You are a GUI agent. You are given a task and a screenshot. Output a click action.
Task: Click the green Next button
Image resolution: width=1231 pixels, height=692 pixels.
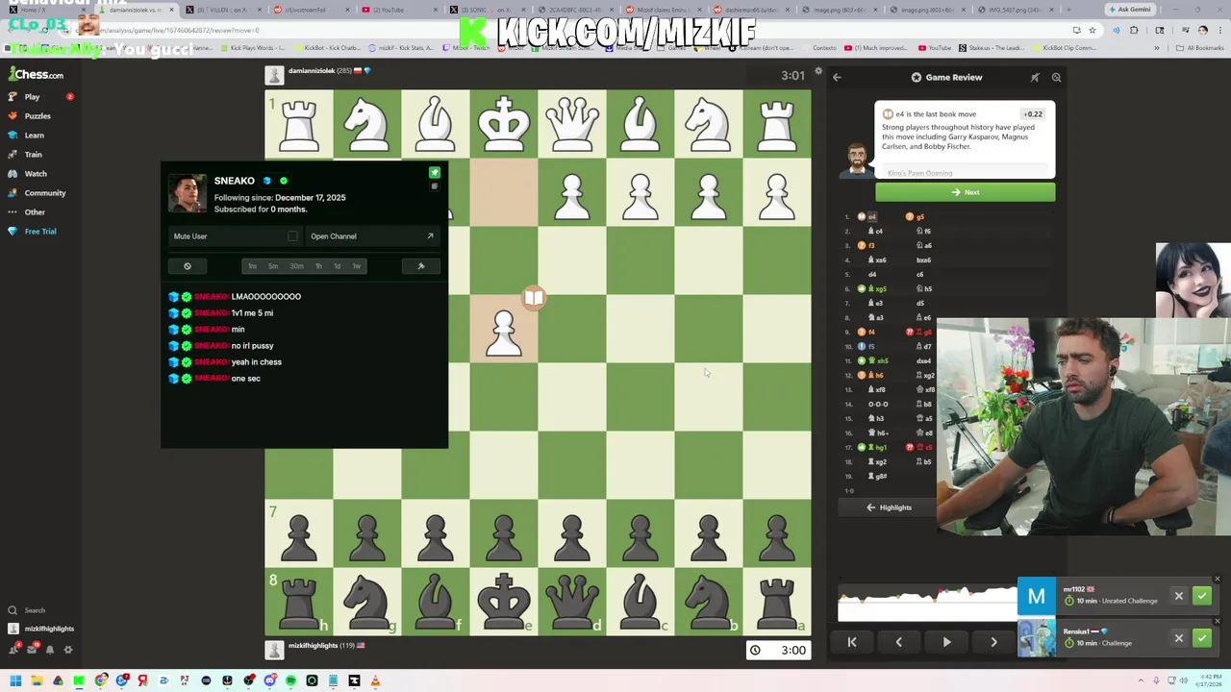(x=965, y=192)
